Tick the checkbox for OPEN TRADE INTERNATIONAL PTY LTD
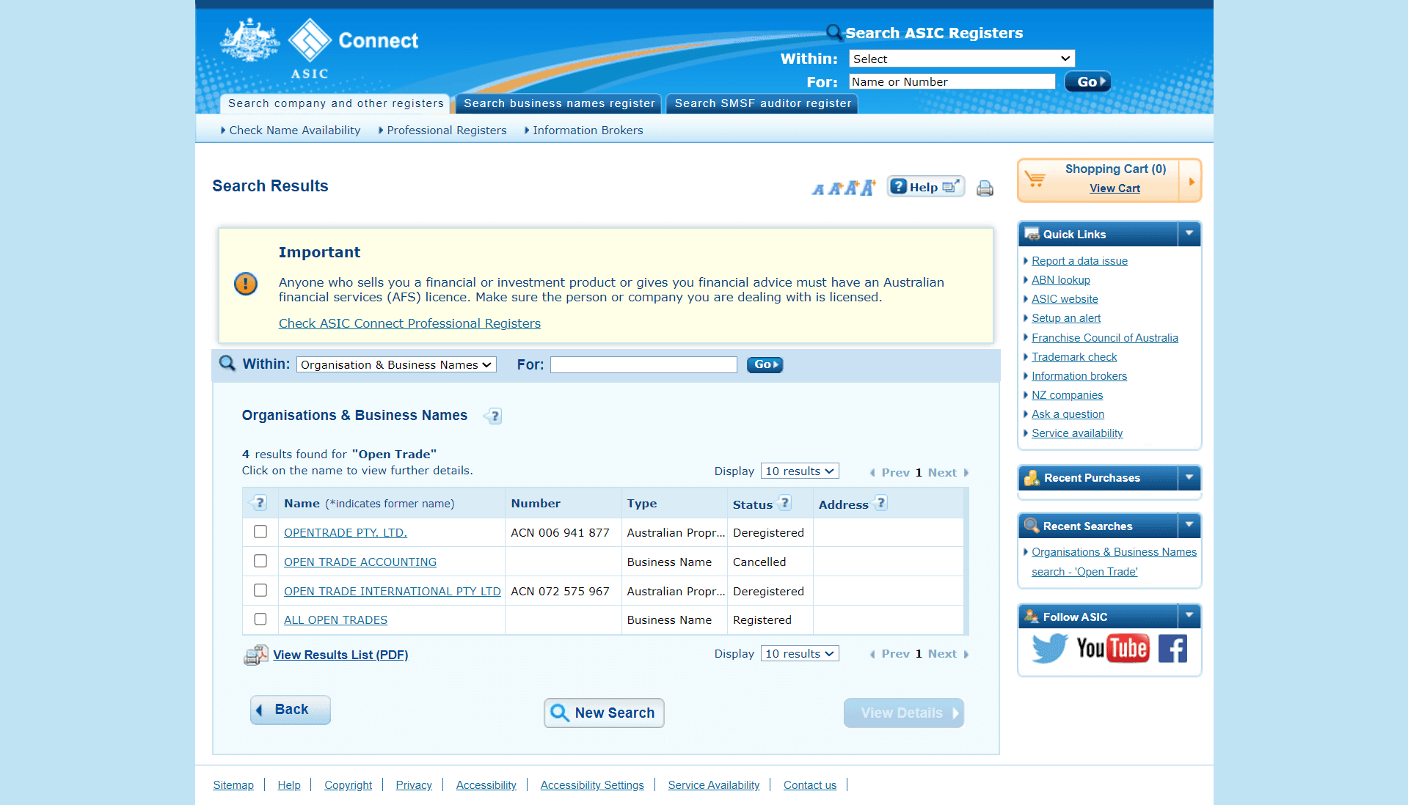1408x805 pixels. [260, 590]
